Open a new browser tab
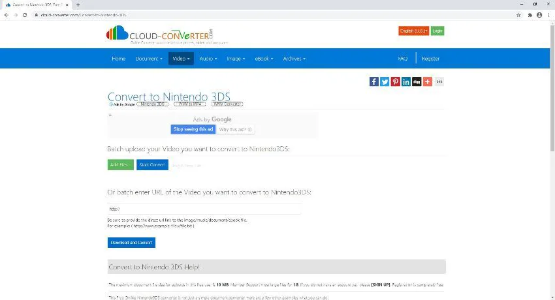The width and height of the screenshot is (555, 300). 78,5
